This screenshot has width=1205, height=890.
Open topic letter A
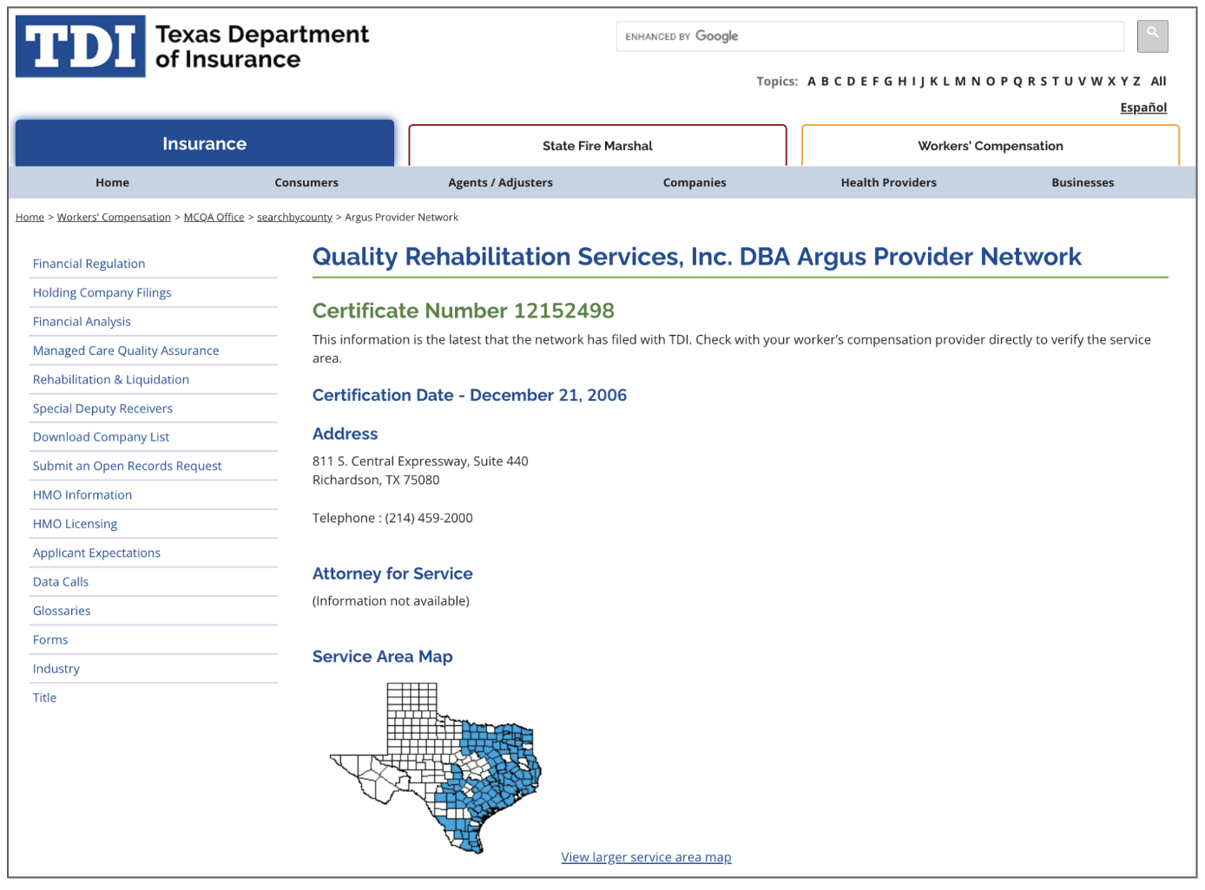click(812, 82)
